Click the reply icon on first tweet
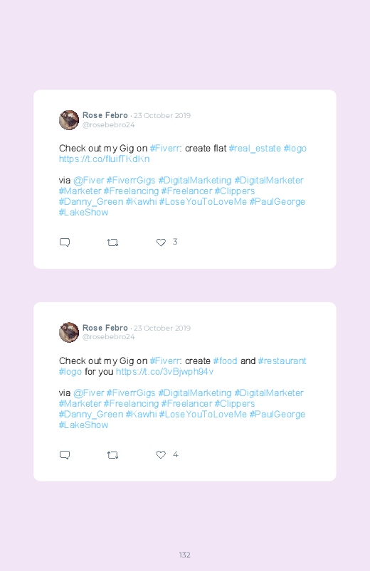 65,242
